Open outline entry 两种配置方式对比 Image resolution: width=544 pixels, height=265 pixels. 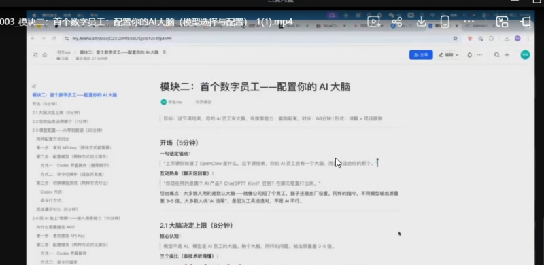(x=53, y=139)
